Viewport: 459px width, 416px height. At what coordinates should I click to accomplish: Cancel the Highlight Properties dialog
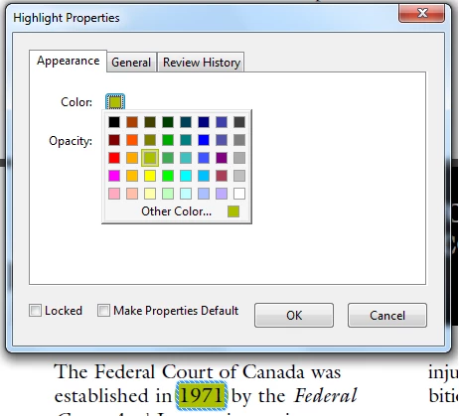point(387,315)
